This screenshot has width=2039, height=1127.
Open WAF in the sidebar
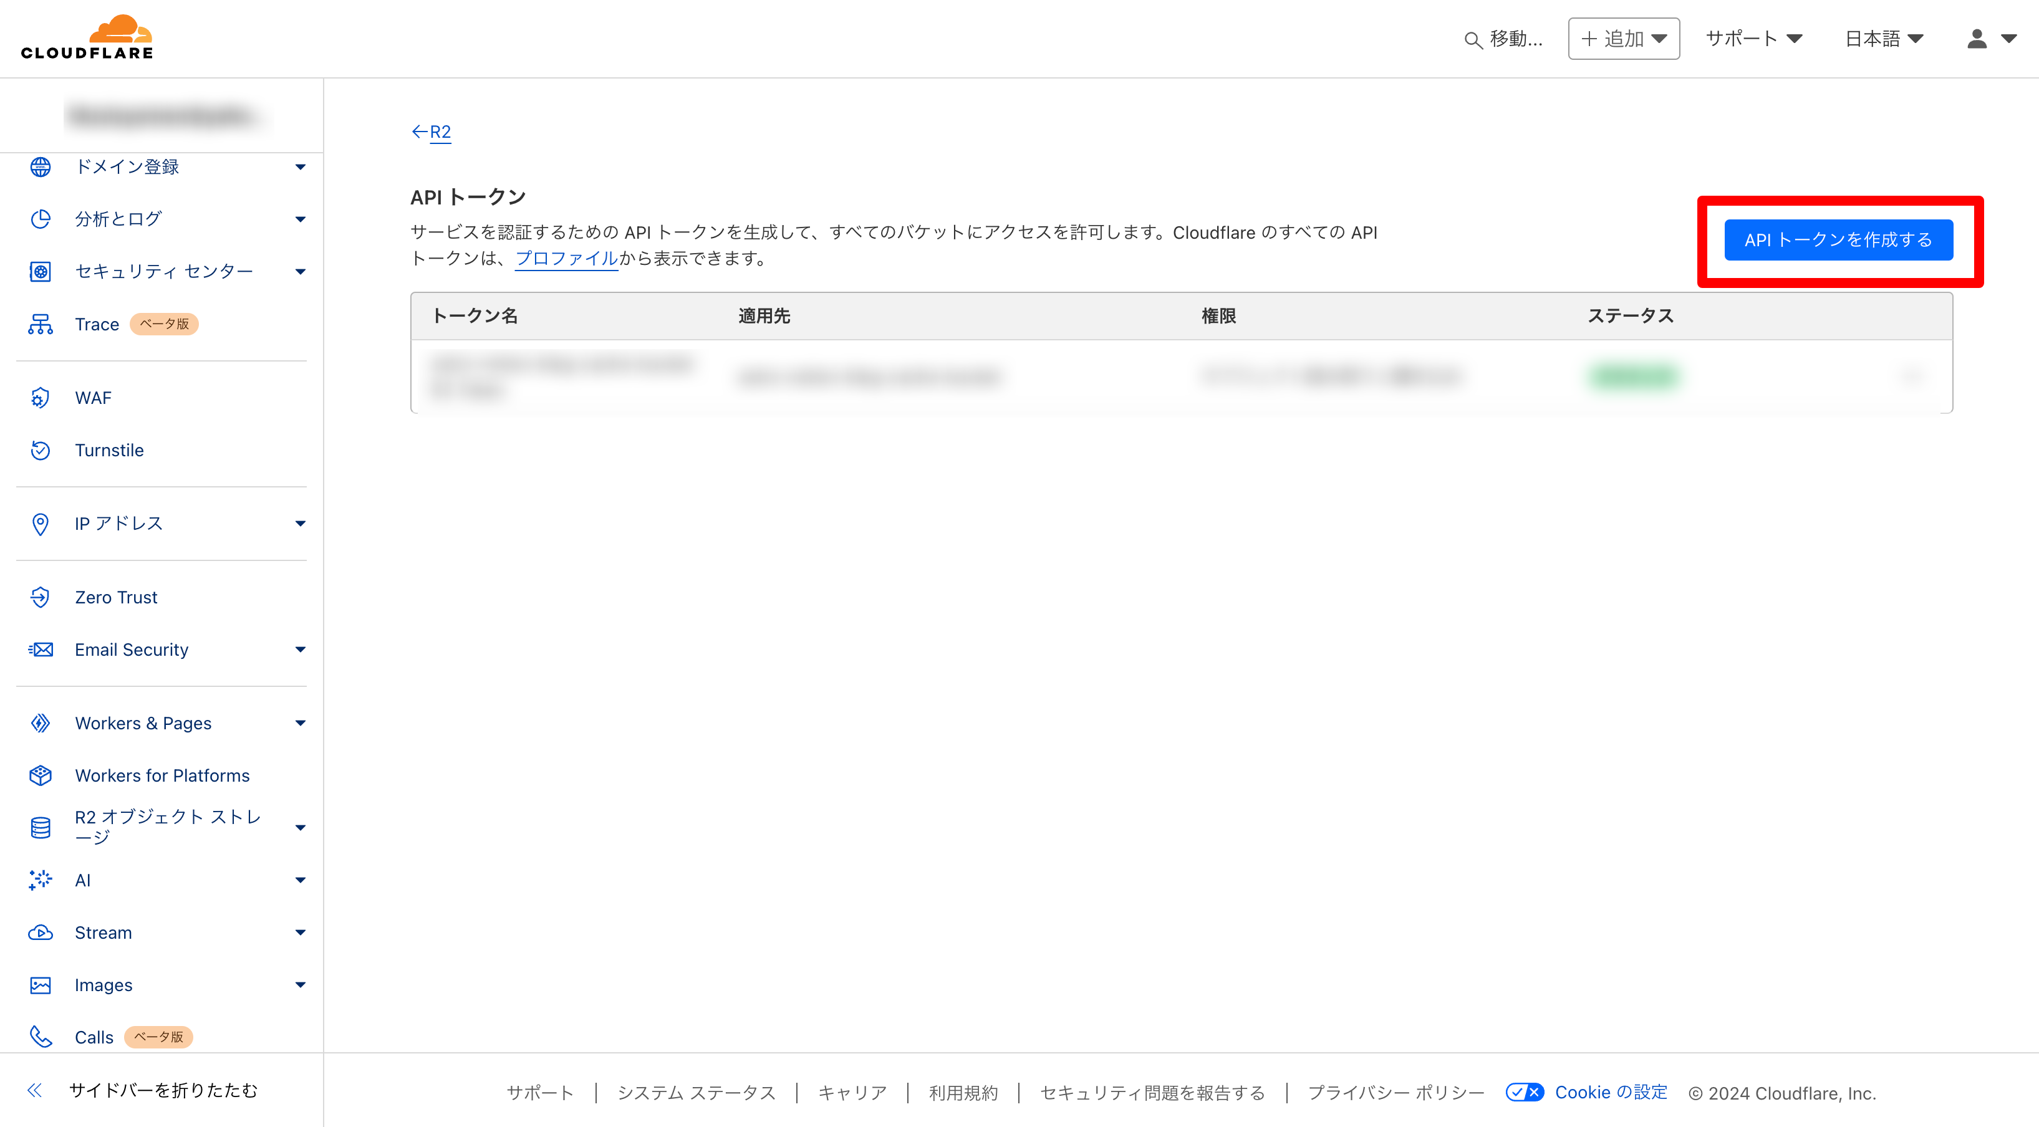(x=94, y=398)
